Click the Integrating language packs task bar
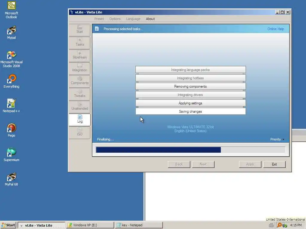Image resolution: width=306 pixels, height=229 pixels. [190, 70]
